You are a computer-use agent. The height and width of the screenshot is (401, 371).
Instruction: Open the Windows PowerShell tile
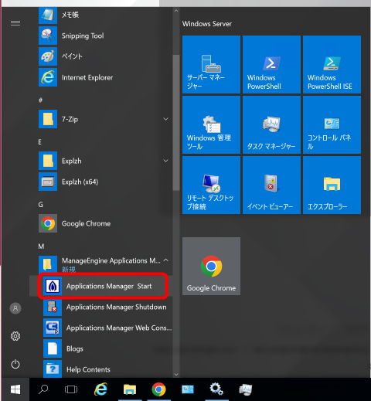[271, 65]
